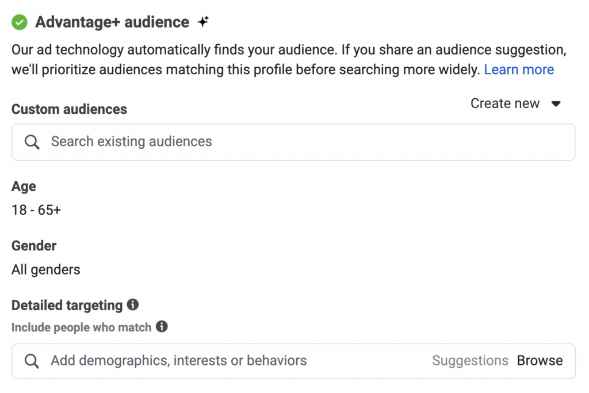
Task: Click the green checkmark beside Advantage+ audience
Action: coord(19,22)
